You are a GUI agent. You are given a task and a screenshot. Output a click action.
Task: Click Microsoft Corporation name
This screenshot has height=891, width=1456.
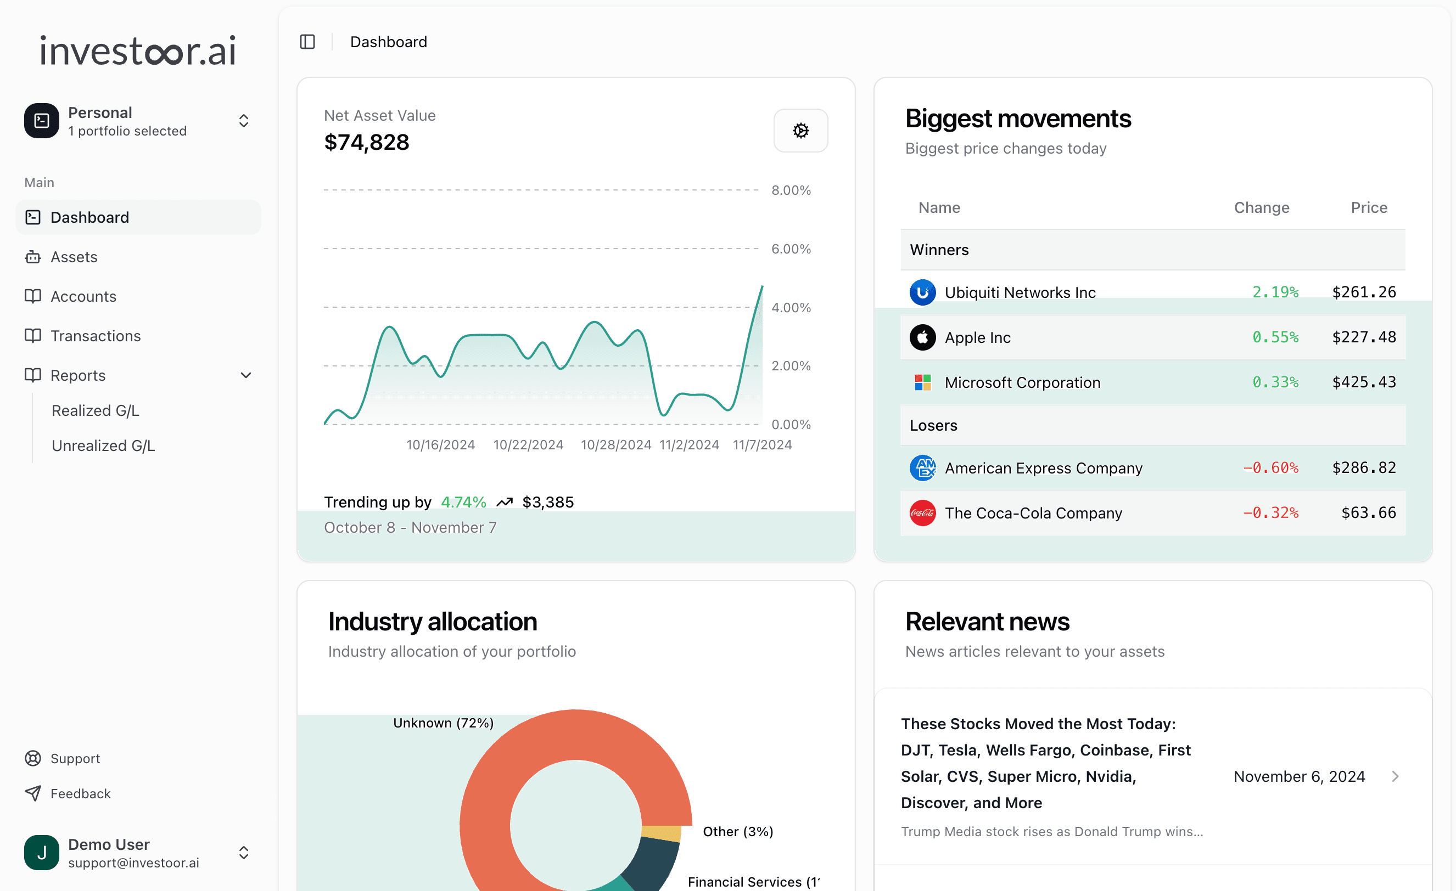(1022, 382)
